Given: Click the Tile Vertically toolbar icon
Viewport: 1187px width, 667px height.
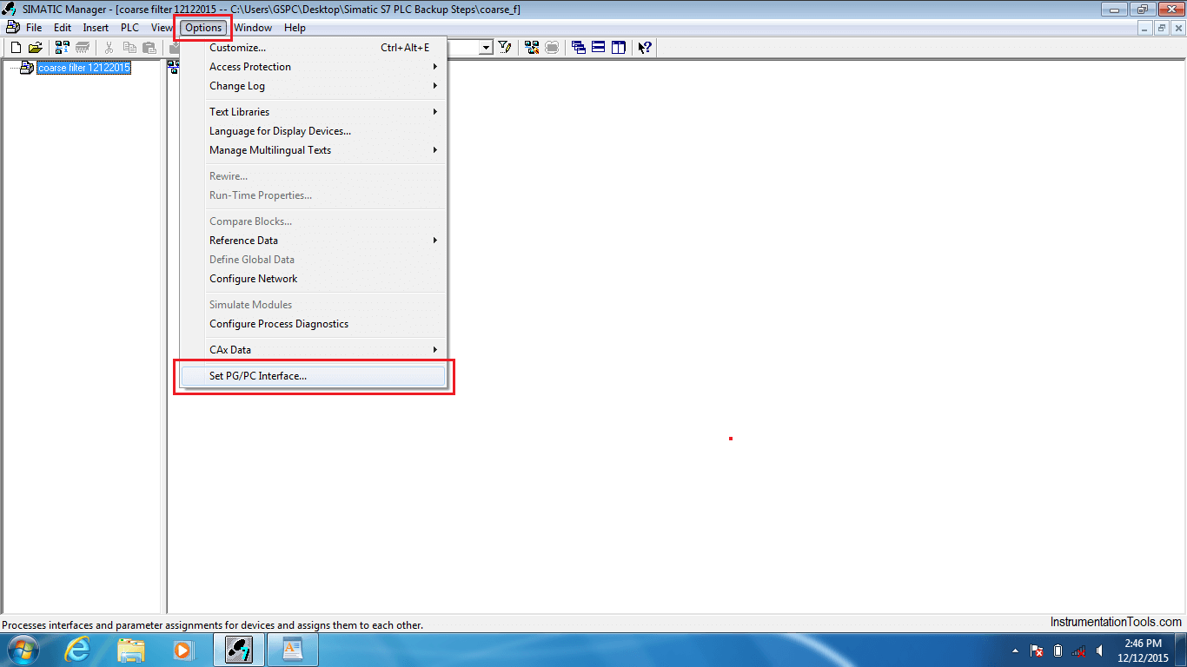Looking at the screenshot, I should pos(619,48).
